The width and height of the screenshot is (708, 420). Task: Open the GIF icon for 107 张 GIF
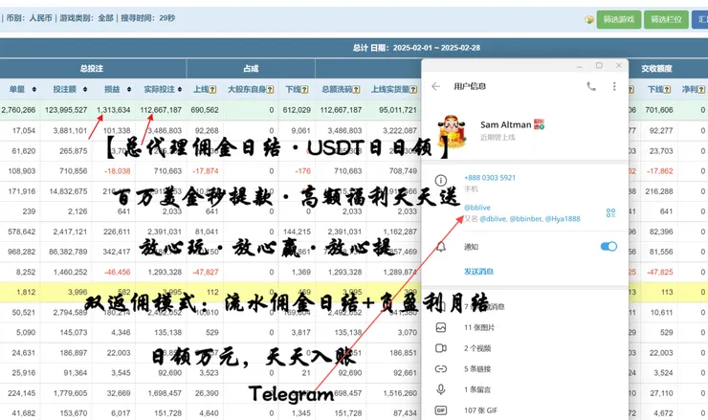[x=441, y=410]
